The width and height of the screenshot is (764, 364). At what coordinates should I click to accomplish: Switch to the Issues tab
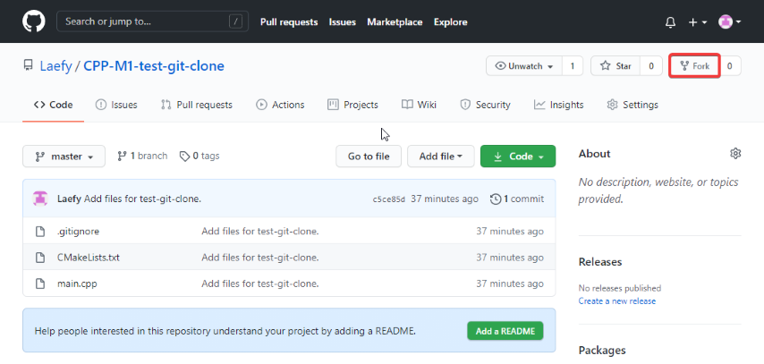pos(116,105)
